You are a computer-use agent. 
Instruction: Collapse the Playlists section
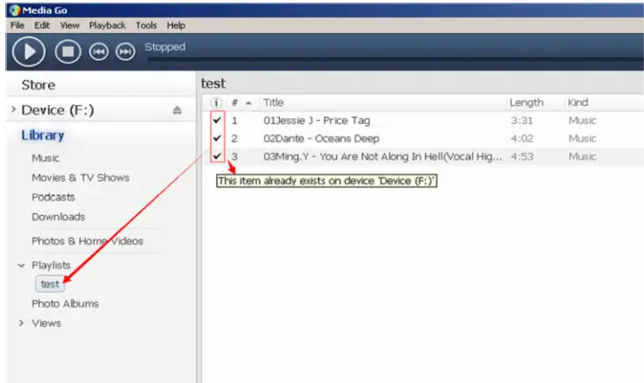(22, 266)
